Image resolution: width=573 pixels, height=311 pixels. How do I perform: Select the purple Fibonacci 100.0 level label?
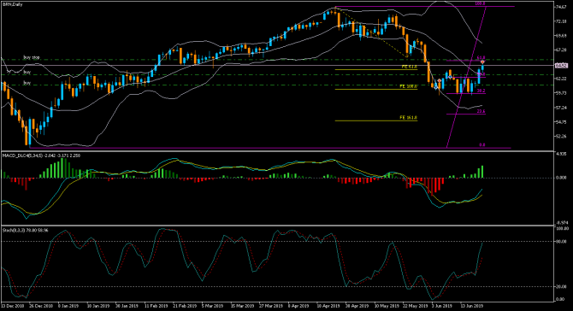pyautogui.click(x=480, y=3)
